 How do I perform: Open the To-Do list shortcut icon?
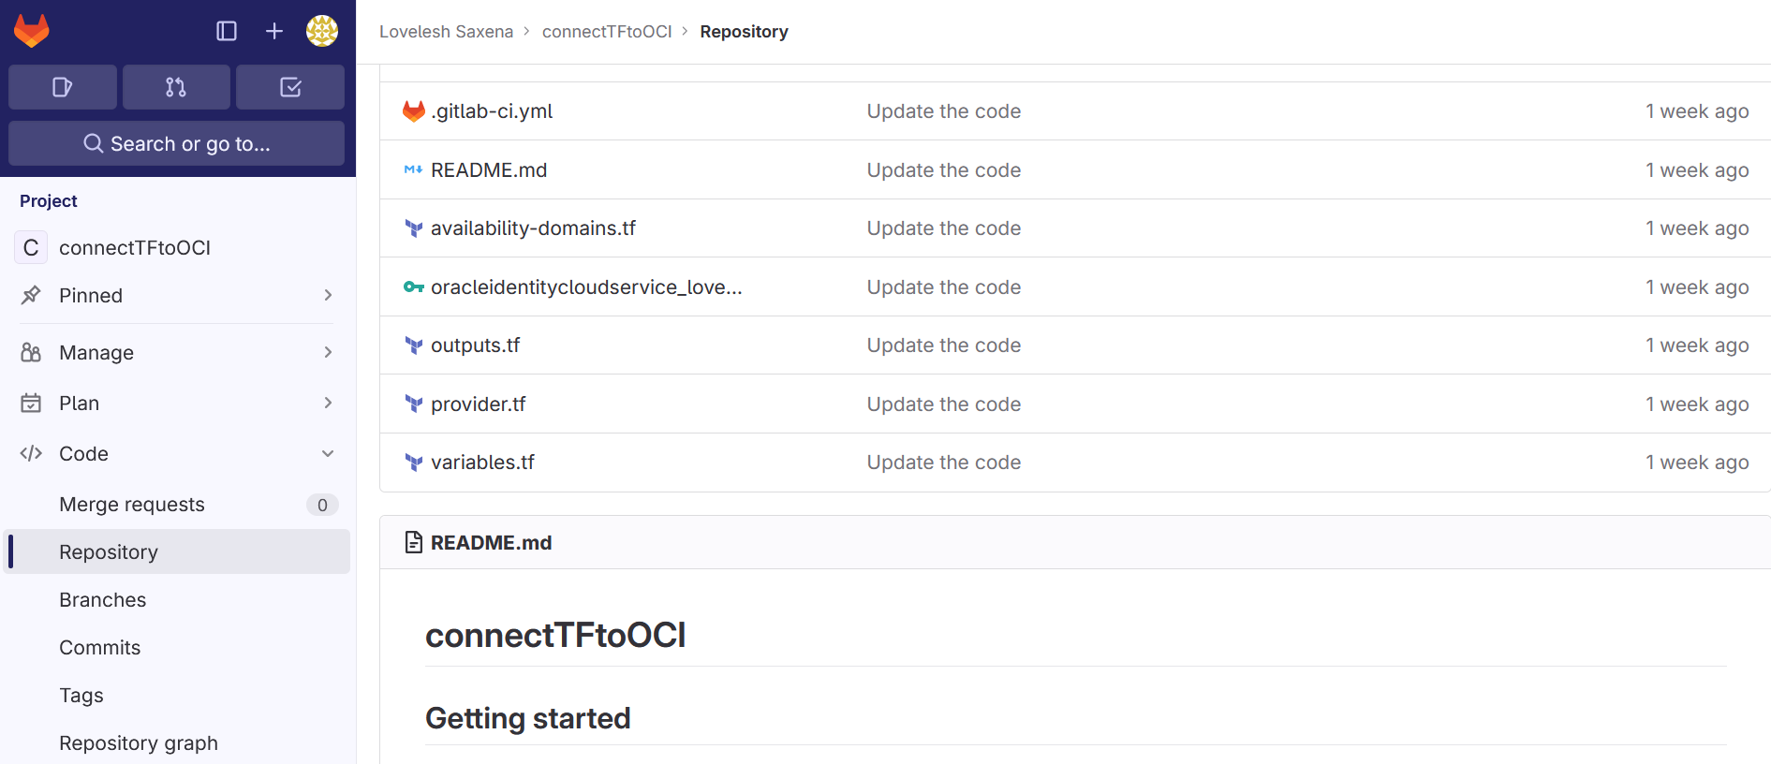pyautogui.click(x=290, y=87)
